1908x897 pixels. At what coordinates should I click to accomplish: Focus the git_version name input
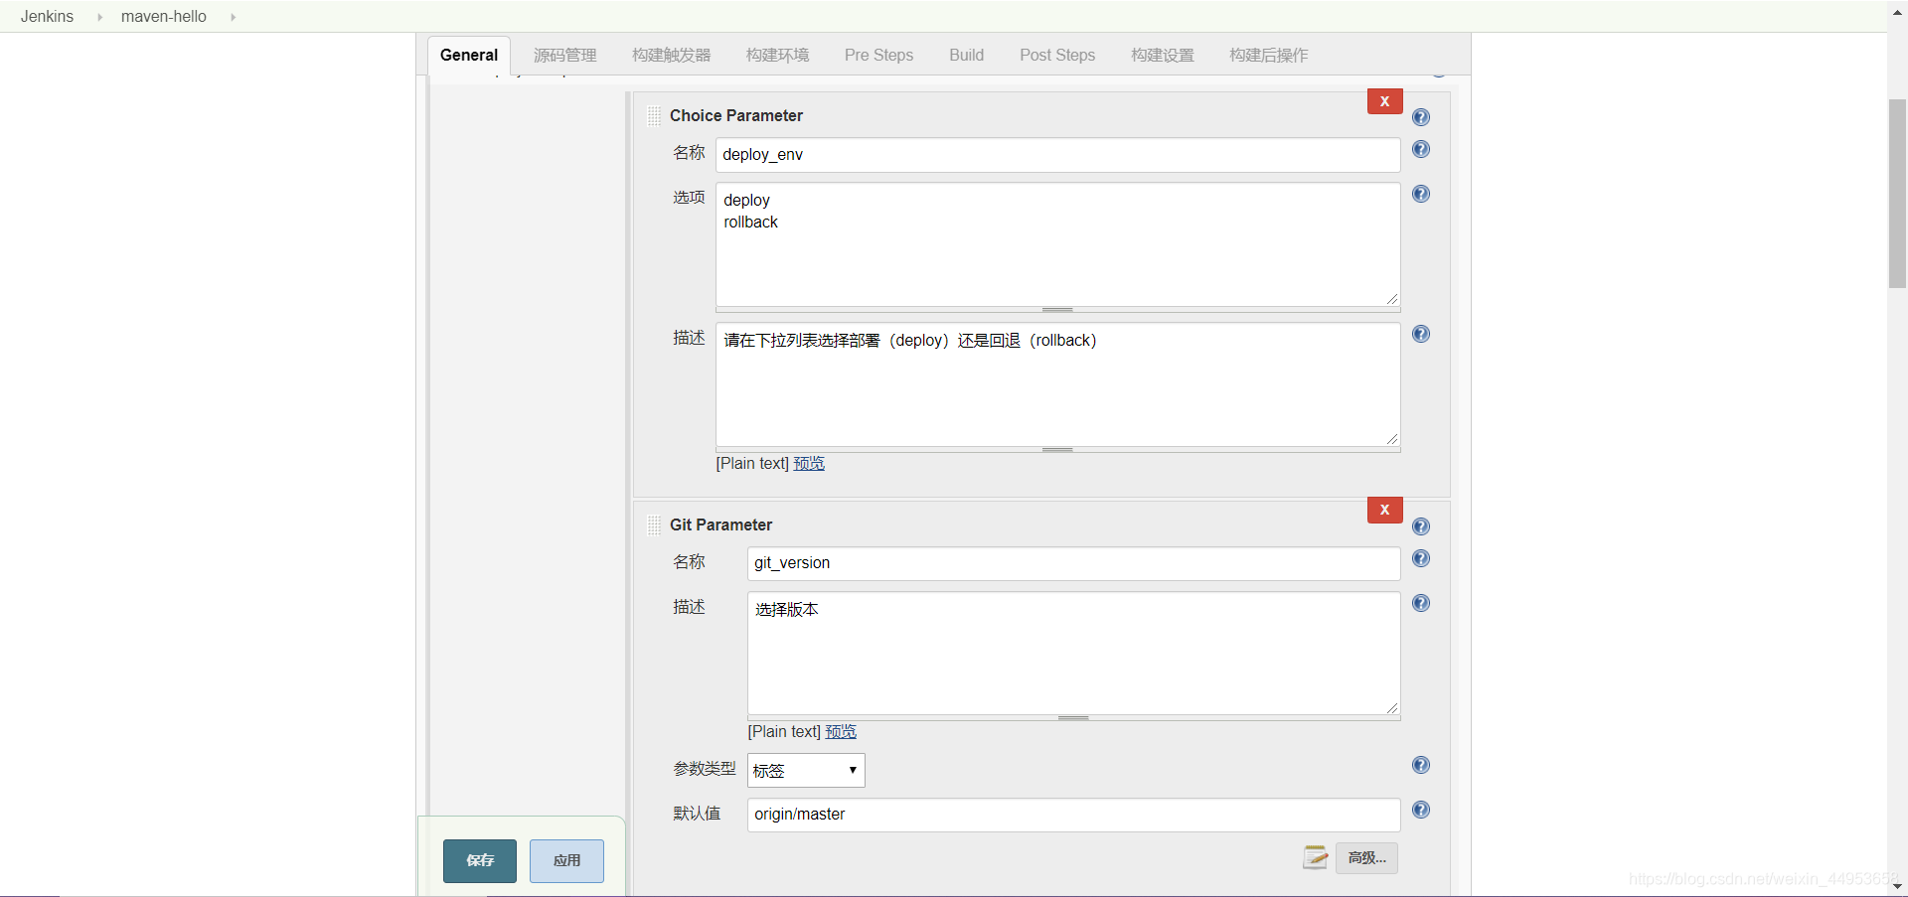(1073, 563)
